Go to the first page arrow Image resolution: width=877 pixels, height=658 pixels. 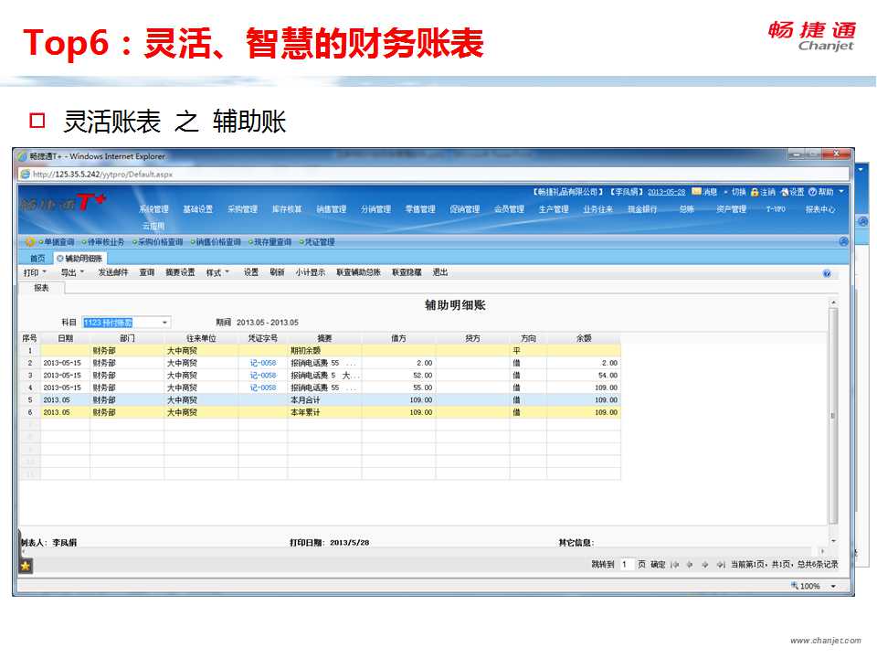[x=674, y=565]
